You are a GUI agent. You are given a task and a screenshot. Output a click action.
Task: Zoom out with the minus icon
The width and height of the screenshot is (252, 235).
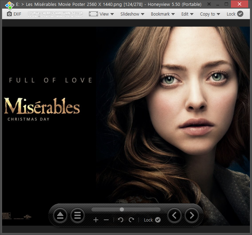click(x=106, y=220)
